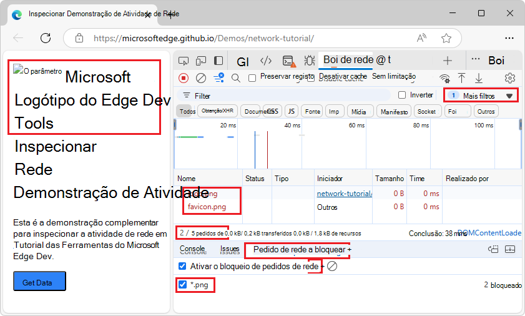This screenshot has height=316, width=525.
Task: Uncheck the *.png blocking pattern checkbox
Action: coord(183,285)
